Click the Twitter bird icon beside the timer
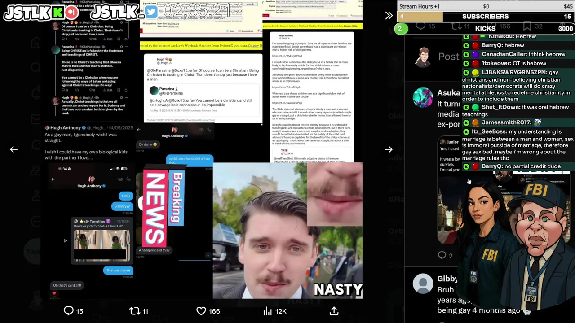Viewport: 575px width, 323px height. (151, 12)
